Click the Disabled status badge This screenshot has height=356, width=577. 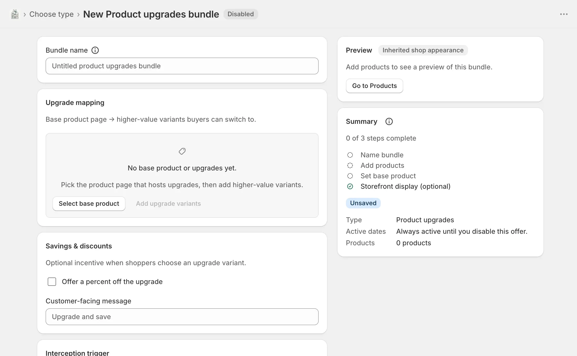[x=241, y=14]
